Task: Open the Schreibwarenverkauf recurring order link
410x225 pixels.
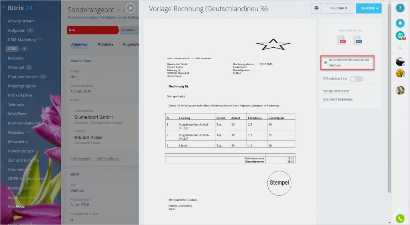Action: click(103, 18)
